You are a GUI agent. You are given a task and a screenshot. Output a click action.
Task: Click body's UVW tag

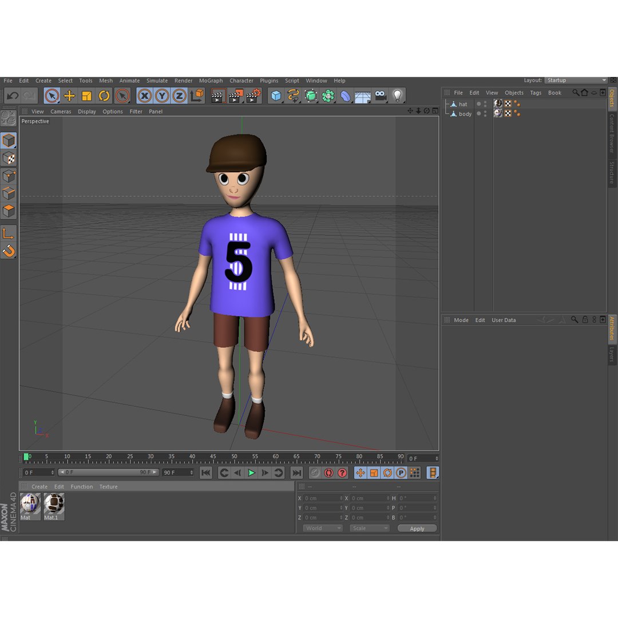point(508,113)
